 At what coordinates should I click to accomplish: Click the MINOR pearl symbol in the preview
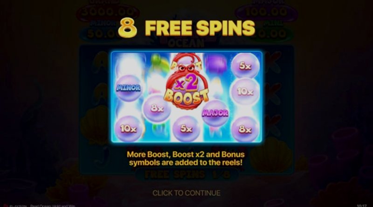(x=129, y=88)
